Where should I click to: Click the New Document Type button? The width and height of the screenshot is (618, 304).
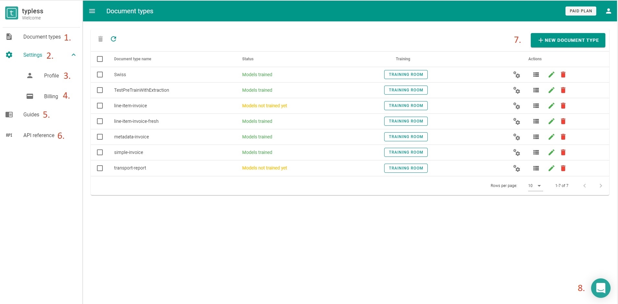[568, 40]
